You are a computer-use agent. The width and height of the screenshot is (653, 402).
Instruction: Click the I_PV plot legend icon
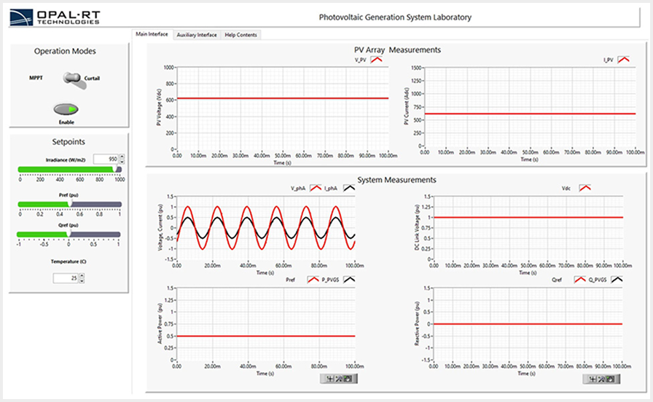click(624, 60)
